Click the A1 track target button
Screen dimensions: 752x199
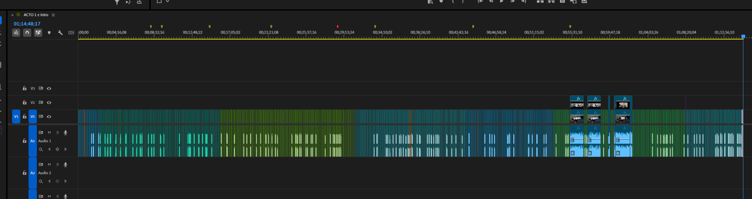point(33,141)
